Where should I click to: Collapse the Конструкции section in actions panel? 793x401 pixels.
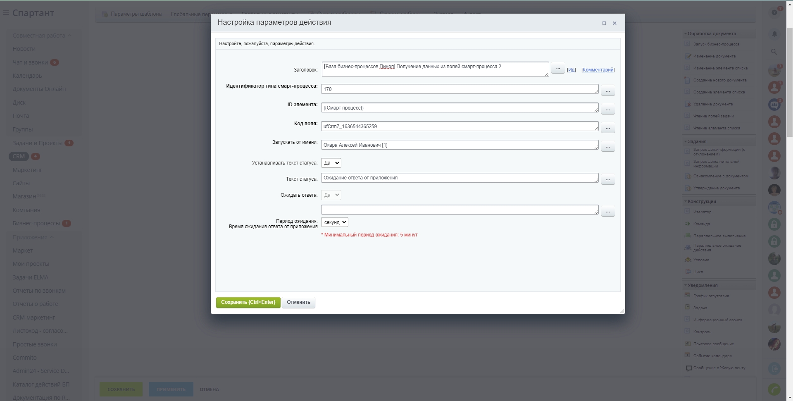(702, 201)
